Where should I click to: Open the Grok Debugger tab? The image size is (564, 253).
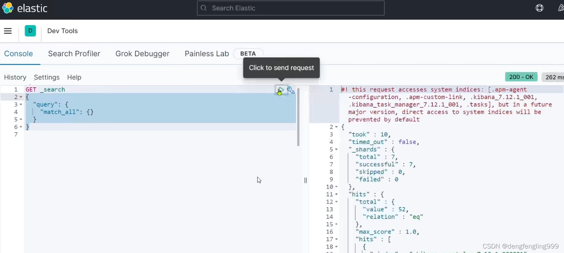pos(142,53)
